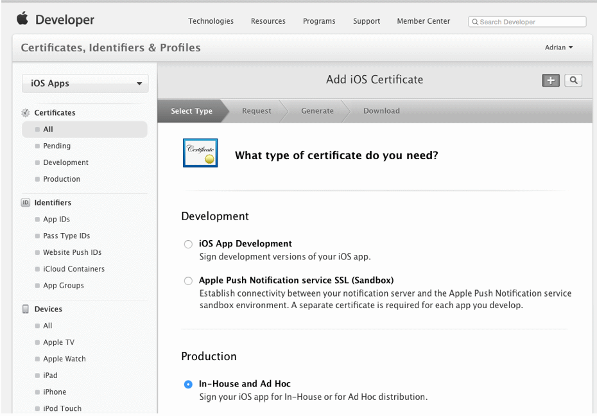The image size is (597, 416).
Task: Click 'Sign development versions of your iOS app.'
Action: (x=285, y=257)
